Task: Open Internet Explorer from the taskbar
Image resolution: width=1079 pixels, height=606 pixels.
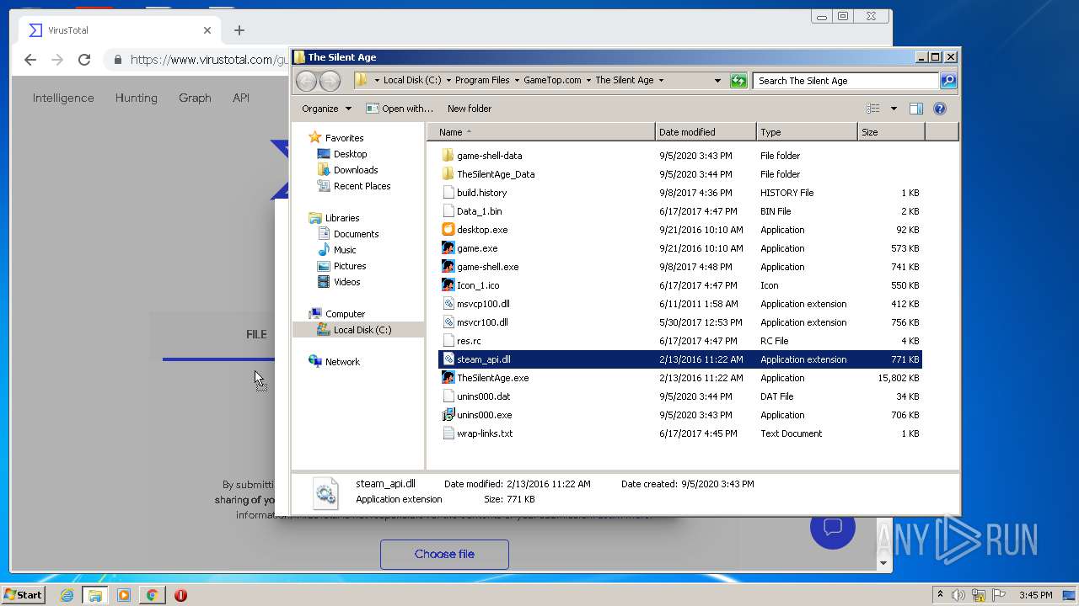Action: click(x=67, y=595)
